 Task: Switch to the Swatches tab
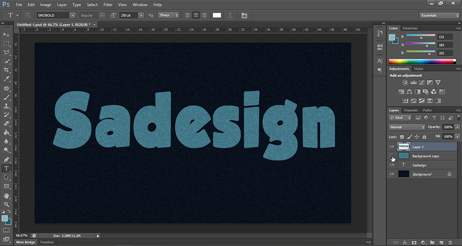pos(410,28)
